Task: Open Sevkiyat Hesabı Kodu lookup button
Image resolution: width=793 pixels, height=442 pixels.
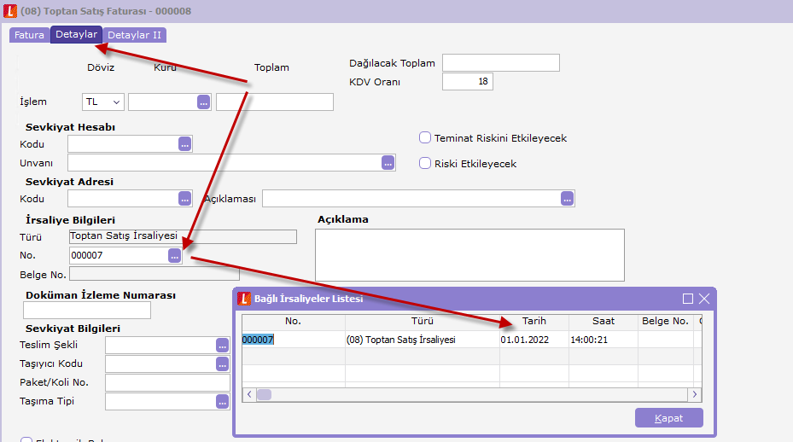Action: tap(184, 144)
